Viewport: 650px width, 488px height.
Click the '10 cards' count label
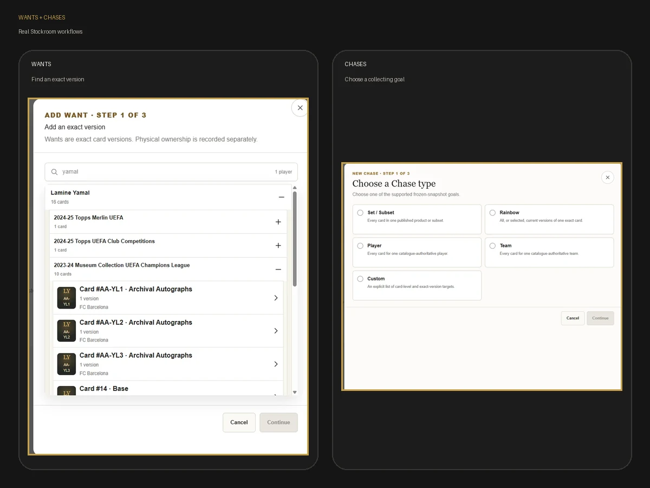(x=63, y=274)
